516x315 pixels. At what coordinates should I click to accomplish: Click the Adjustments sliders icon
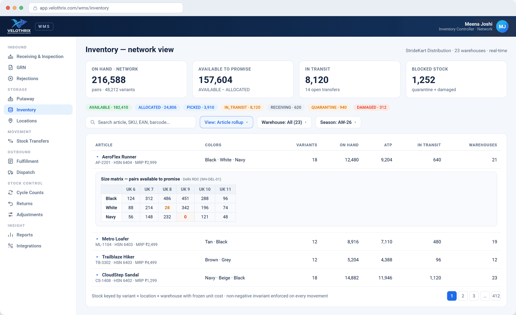(10, 214)
